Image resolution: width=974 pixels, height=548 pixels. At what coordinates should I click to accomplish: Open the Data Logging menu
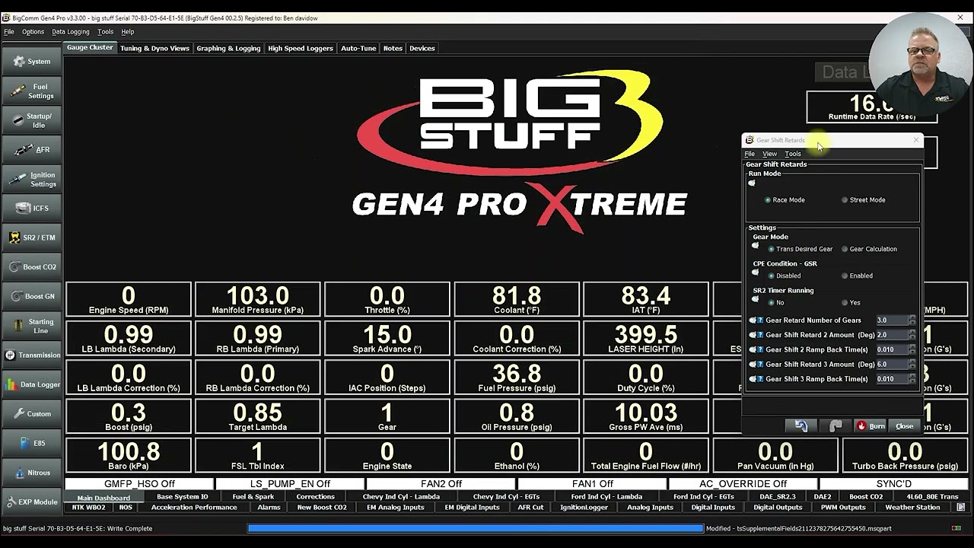point(71,32)
